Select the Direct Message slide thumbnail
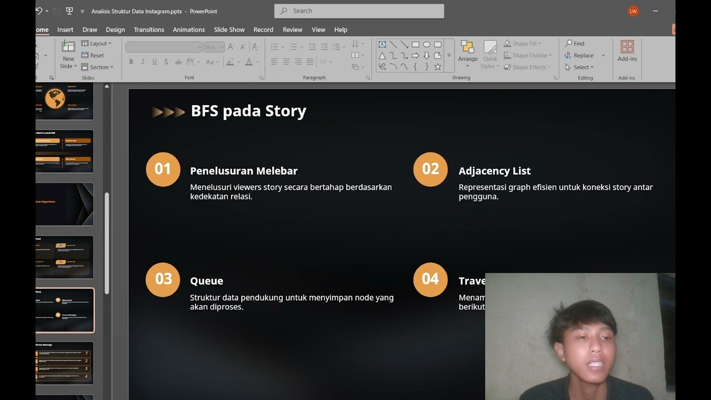 click(x=64, y=363)
